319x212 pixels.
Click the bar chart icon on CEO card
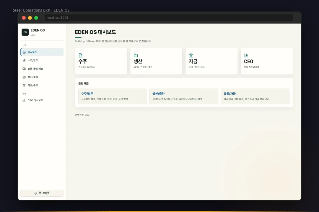pyautogui.click(x=246, y=55)
